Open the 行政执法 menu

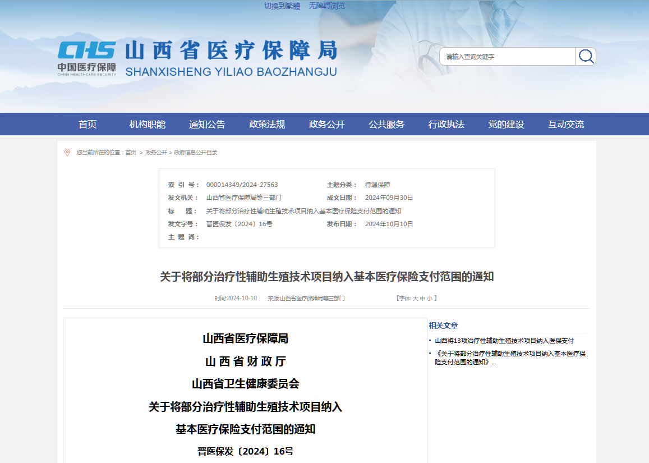pyautogui.click(x=446, y=124)
